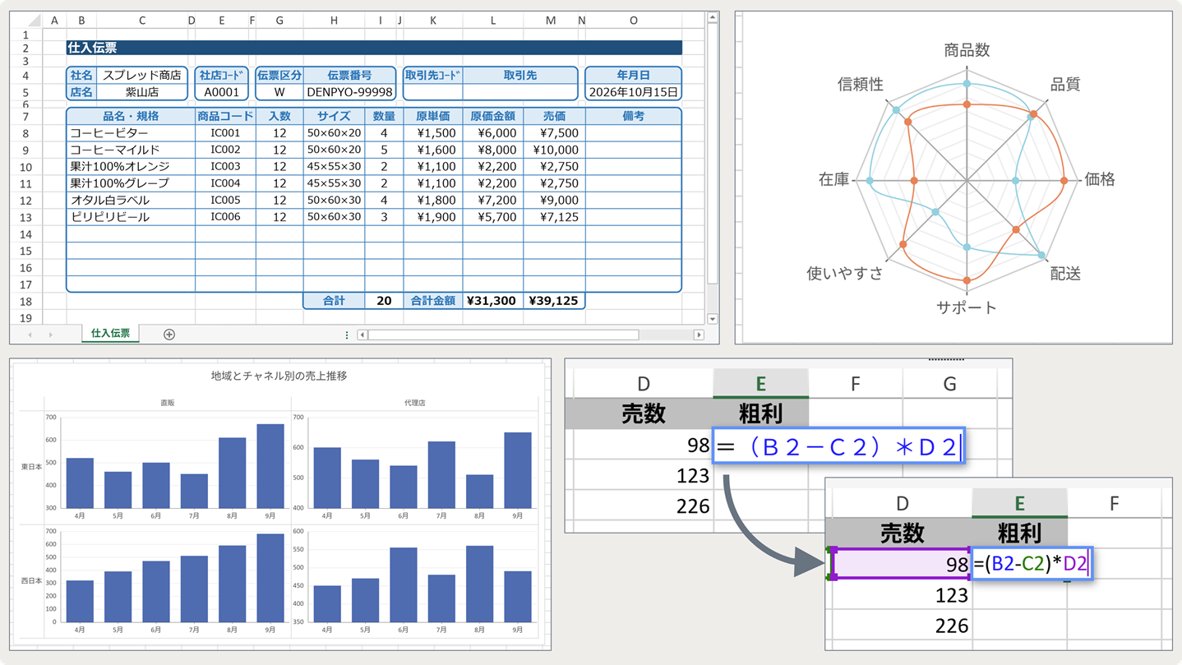
Task: Click the ¥8,000 cost amount cell
Action: [x=493, y=150]
